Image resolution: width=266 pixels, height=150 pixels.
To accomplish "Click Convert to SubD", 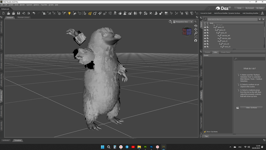I will click(x=206, y=13).
